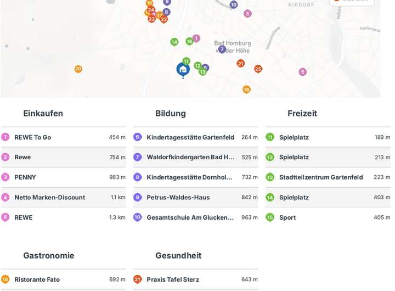
Task: Click badge 10 beside Gesamtschule Am Glucken
Action: (138, 217)
